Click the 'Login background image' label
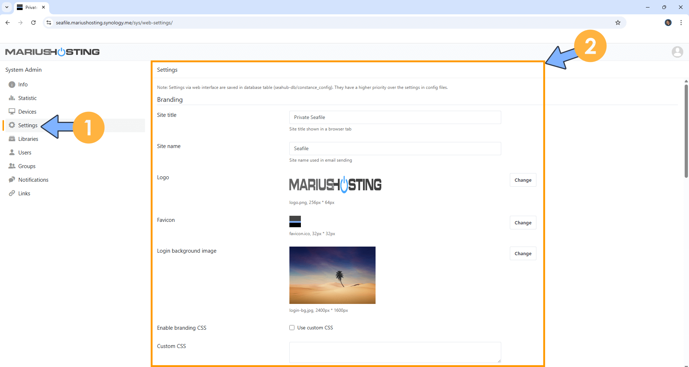 [x=187, y=251]
